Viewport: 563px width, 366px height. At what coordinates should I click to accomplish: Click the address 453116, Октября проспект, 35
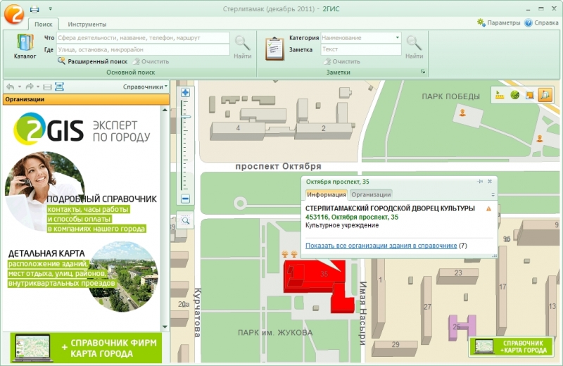[352, 217]
